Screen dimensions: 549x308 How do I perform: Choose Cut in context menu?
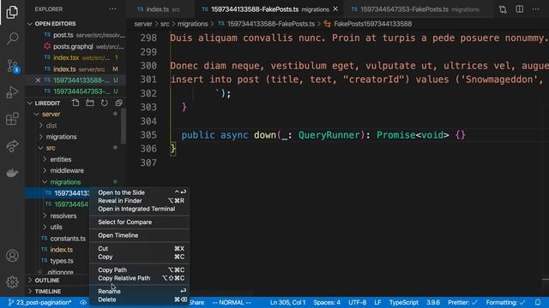140,249
